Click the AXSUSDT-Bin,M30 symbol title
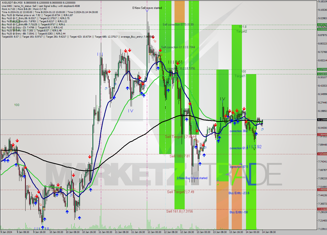 [12, 2]
